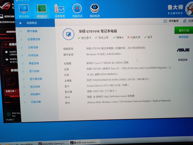The width and height of the screenshot is (193, 145).
Task: Click 摄像头 feature check label
Action: [x=120, y=37]
